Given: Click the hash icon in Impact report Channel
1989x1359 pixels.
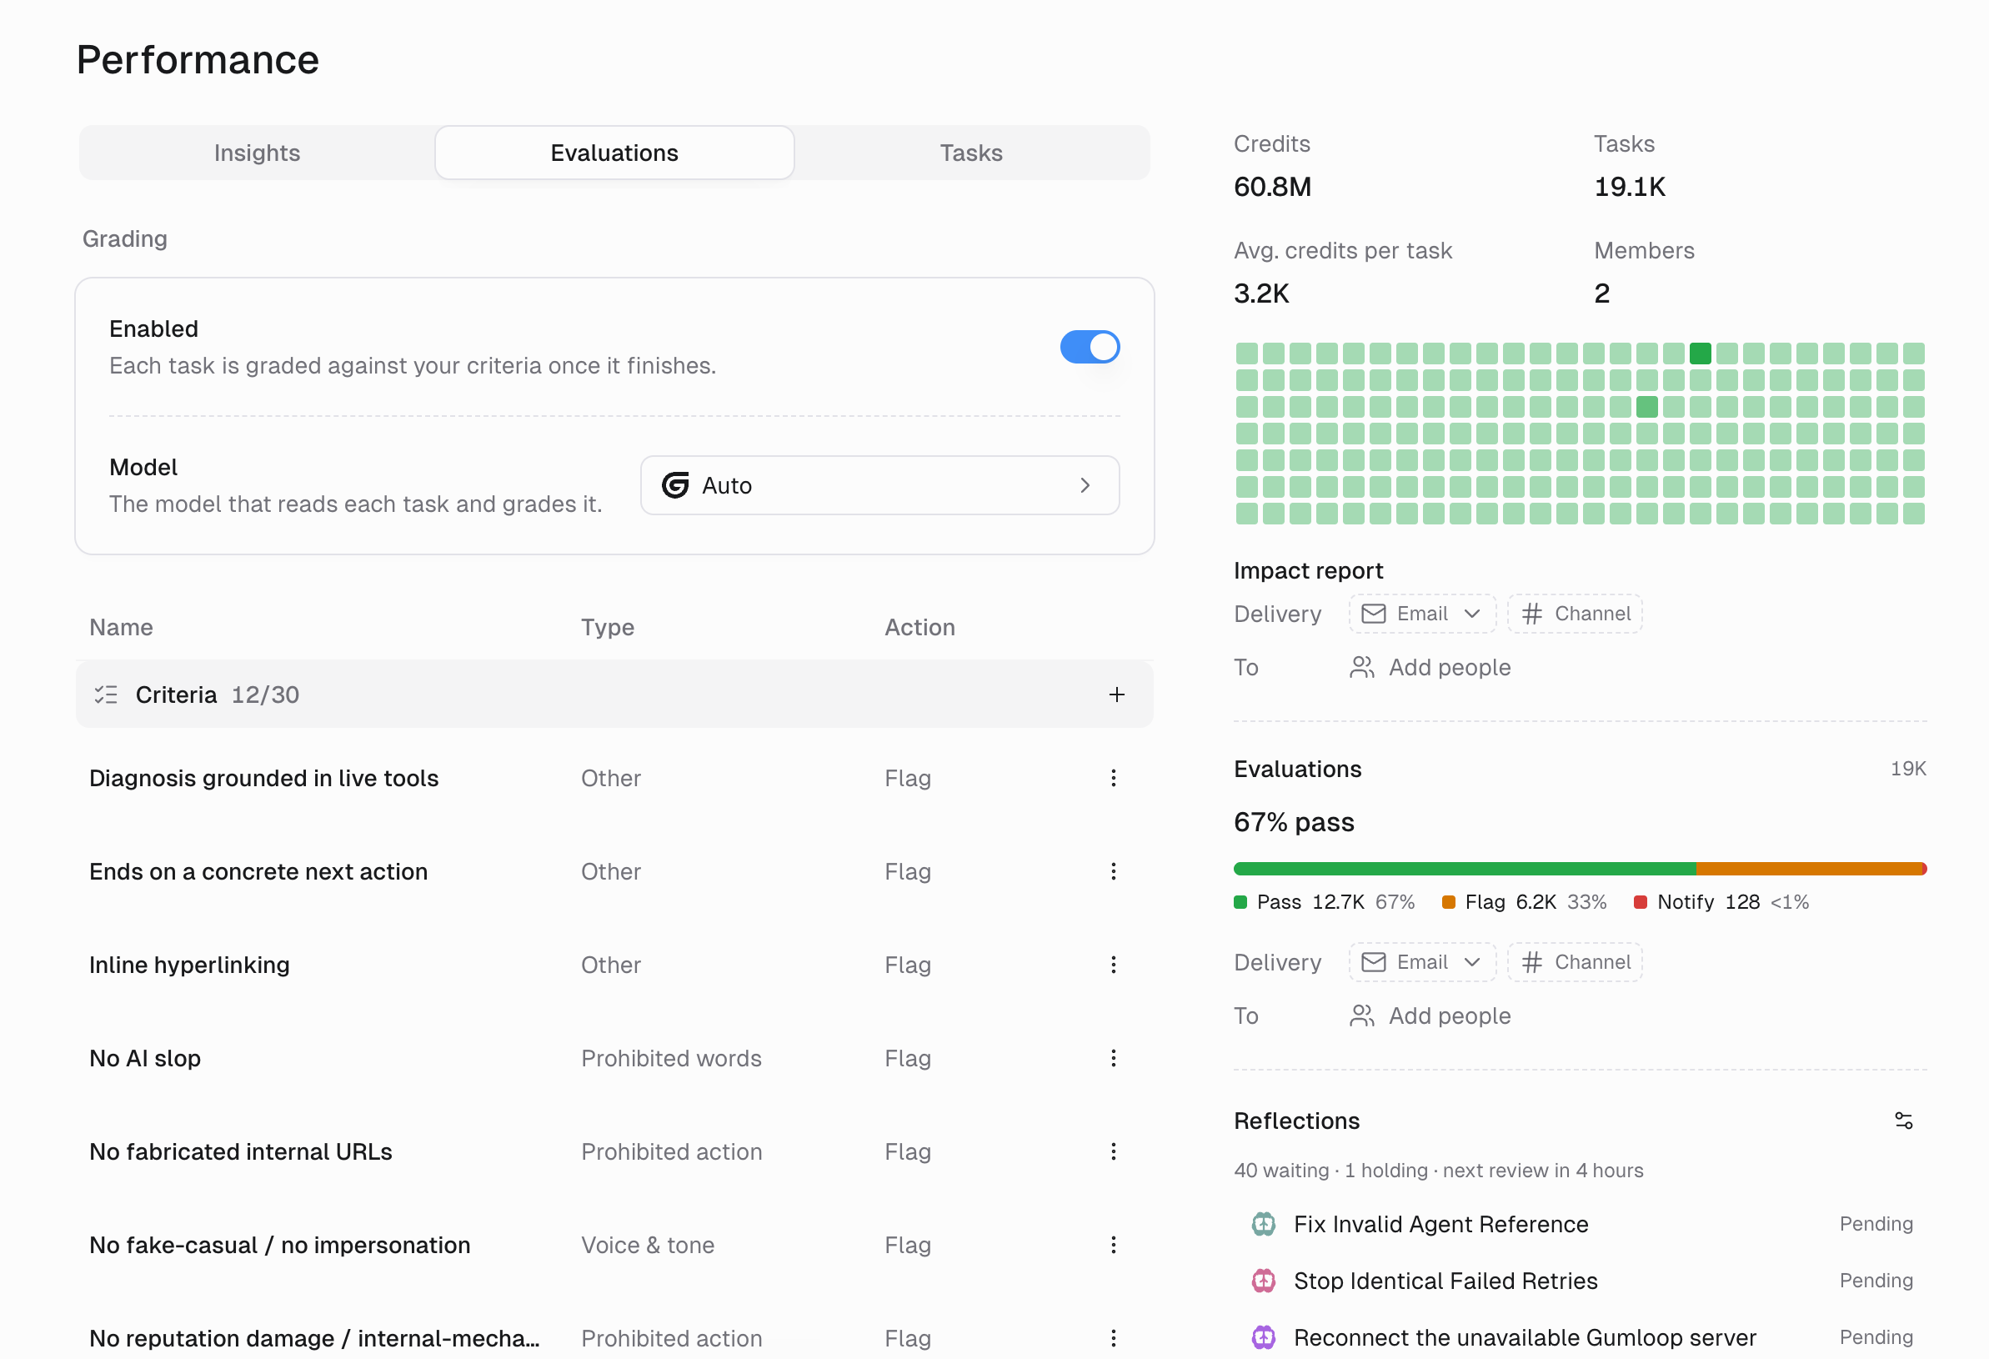Looking at the screenshot, I should [x=1531, y=614].
